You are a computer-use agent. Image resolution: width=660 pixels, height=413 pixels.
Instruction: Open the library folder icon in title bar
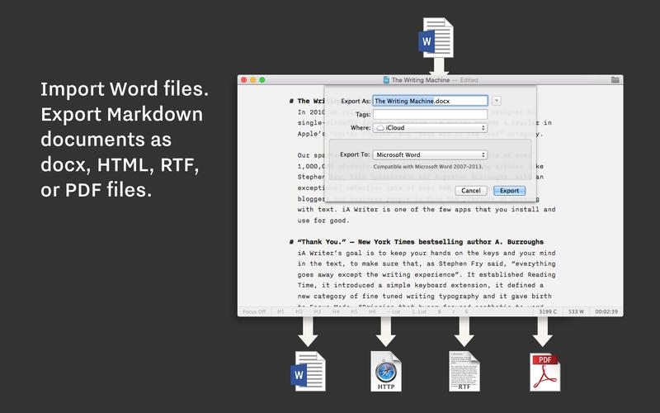[x=615, y=79]
